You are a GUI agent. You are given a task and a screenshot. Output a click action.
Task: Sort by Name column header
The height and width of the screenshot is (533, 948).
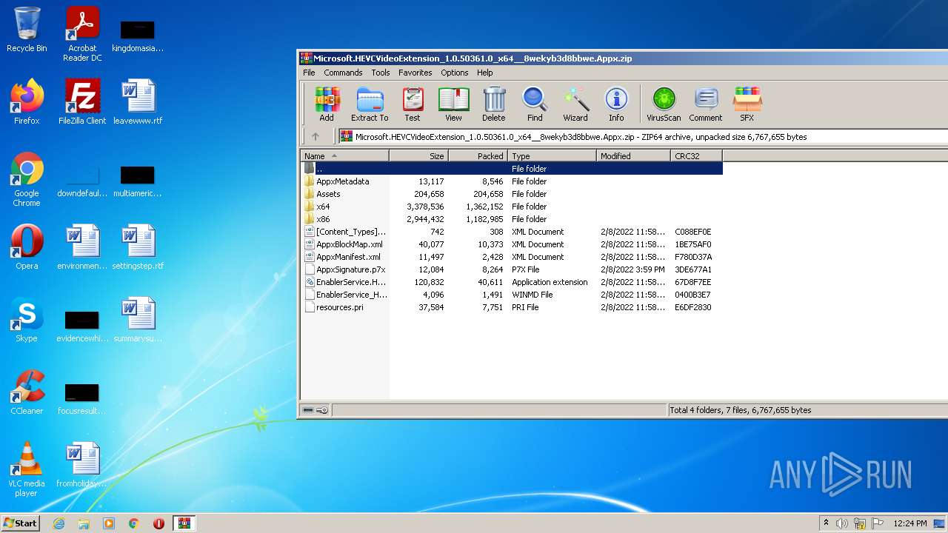pos(344,155)
